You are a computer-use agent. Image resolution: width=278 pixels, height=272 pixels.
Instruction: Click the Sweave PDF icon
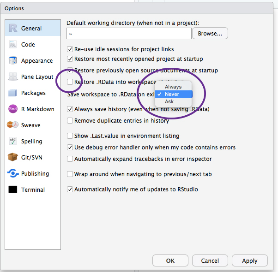13,125
